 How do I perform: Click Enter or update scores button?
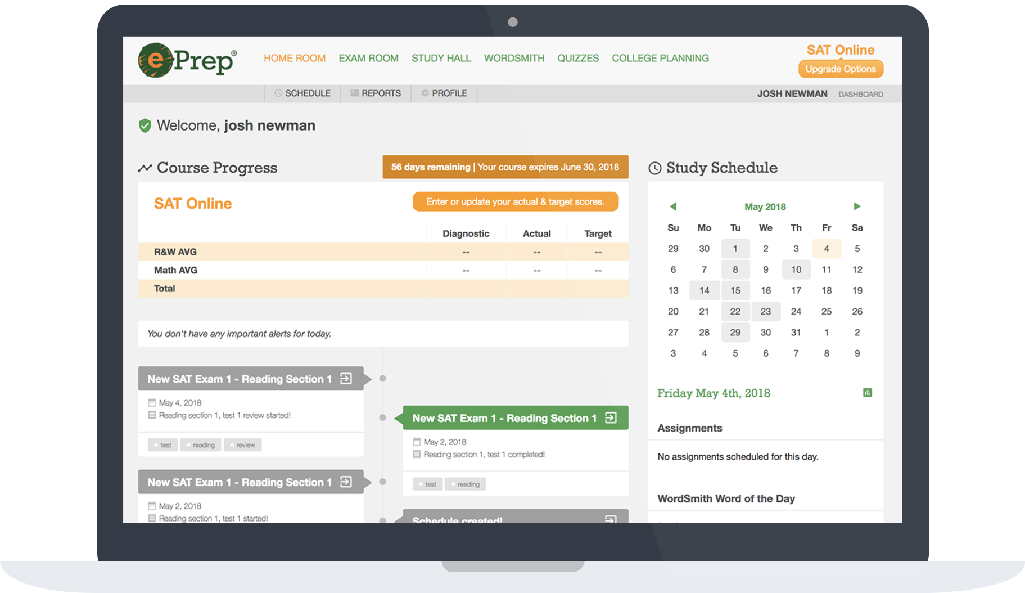pos(515,202)
